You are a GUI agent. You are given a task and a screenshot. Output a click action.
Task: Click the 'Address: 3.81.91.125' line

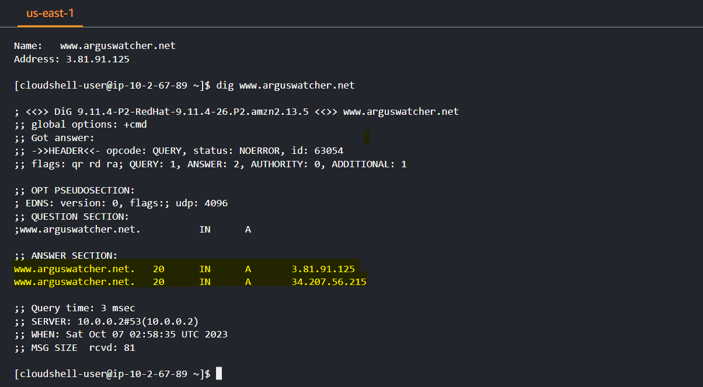pyautogui.click(x=72, y=59)
